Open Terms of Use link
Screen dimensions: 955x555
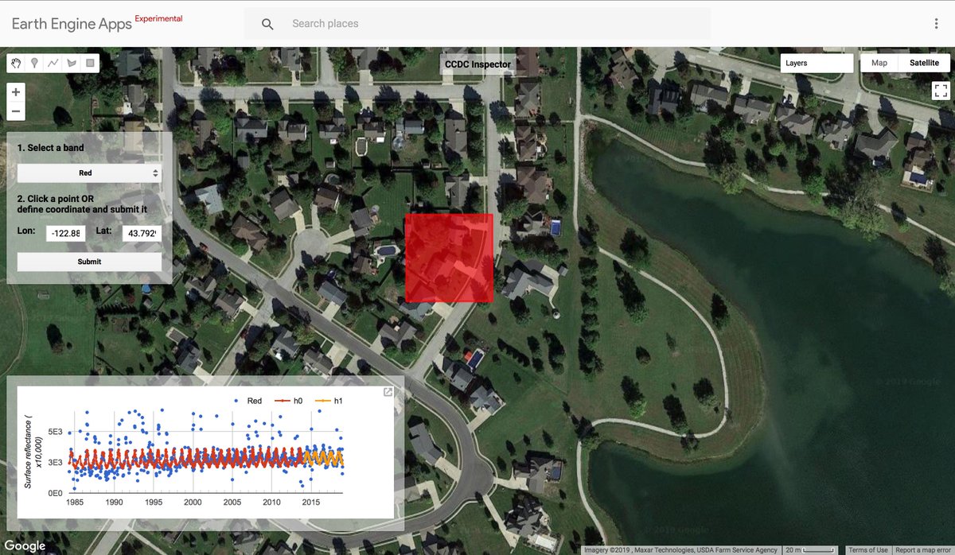click(x=867, y=550)
